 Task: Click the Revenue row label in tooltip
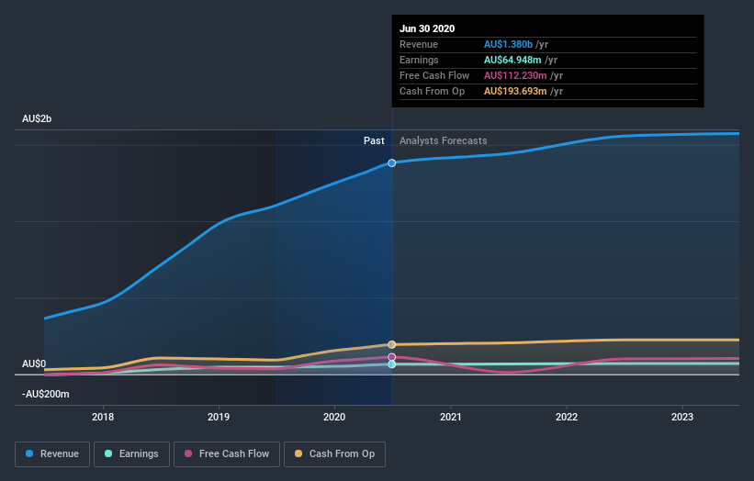coord(419,44)
